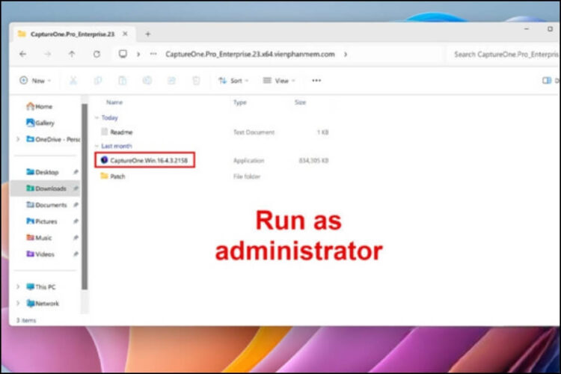This screenshot has width=561, height=374.
Task: Click the Share icon in toolbar
Action: [x=172, y=81]
